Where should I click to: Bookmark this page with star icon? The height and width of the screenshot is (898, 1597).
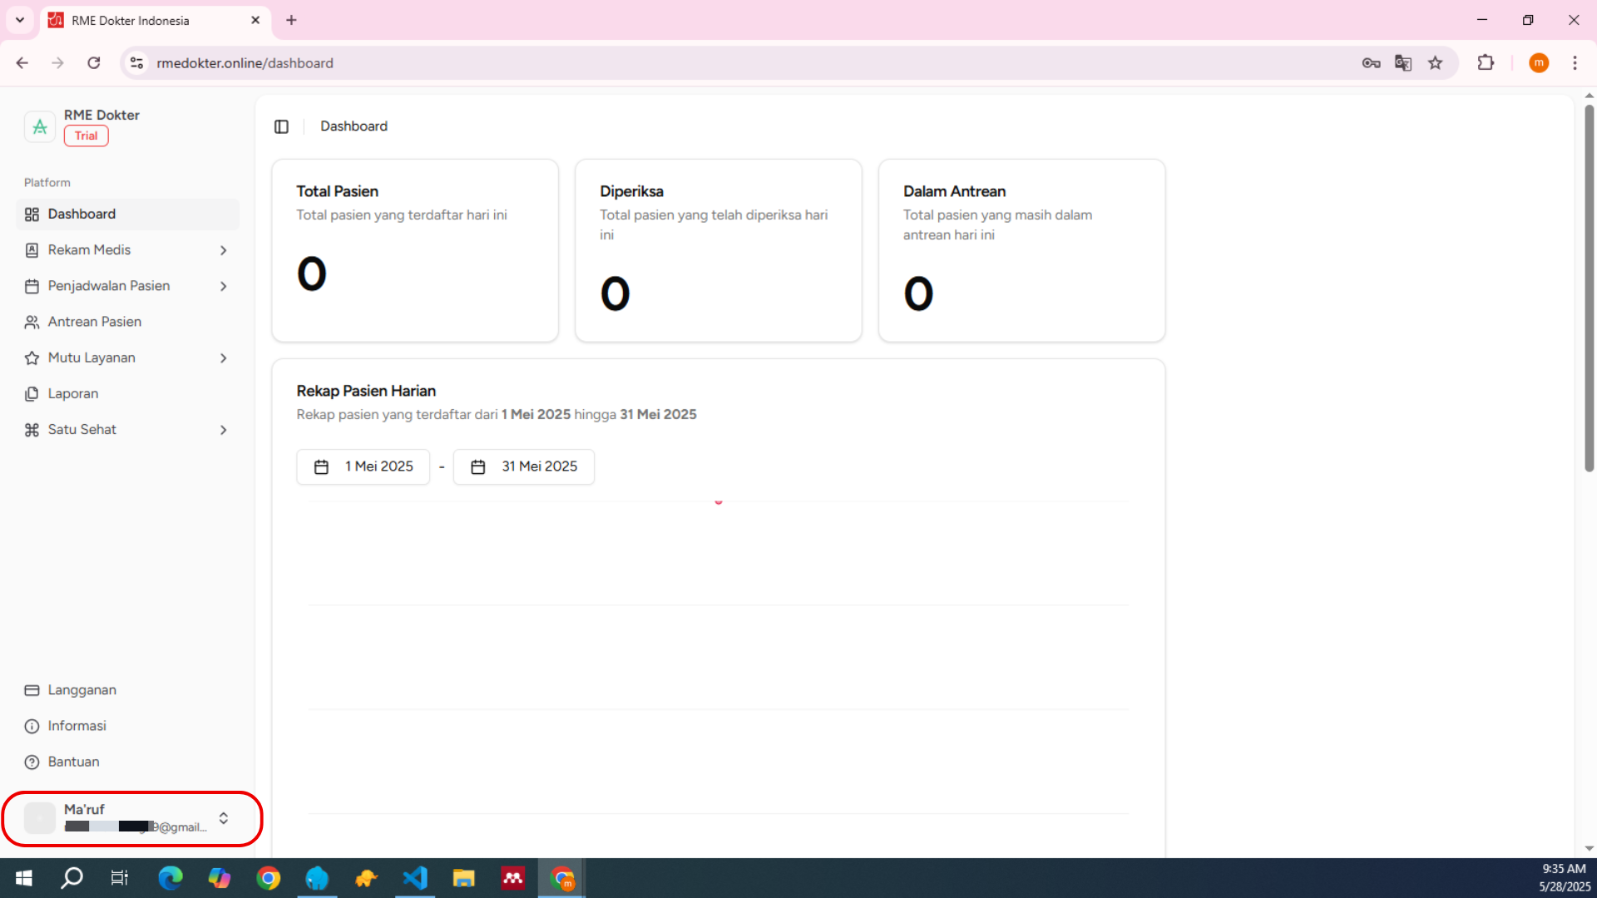pos(1436,63)
